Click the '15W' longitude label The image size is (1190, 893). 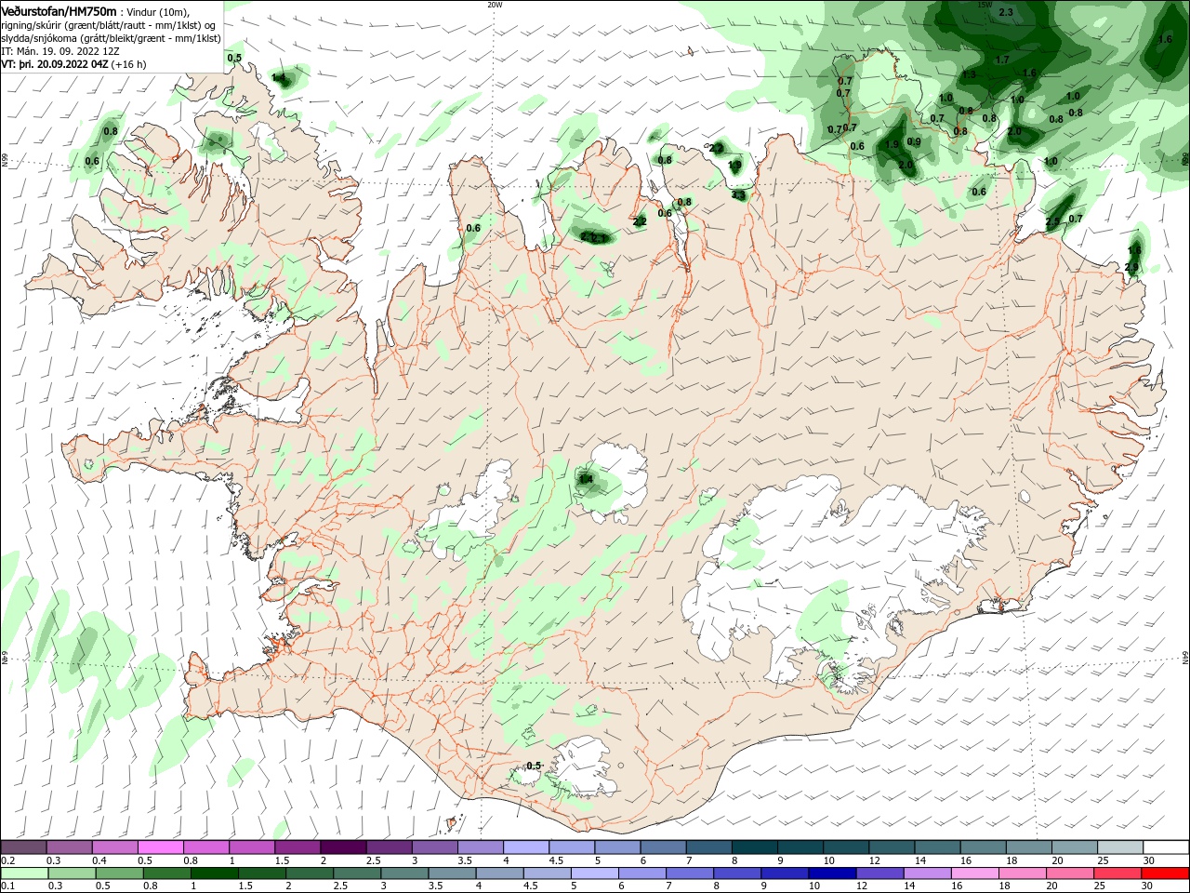[x=985, y=5]
